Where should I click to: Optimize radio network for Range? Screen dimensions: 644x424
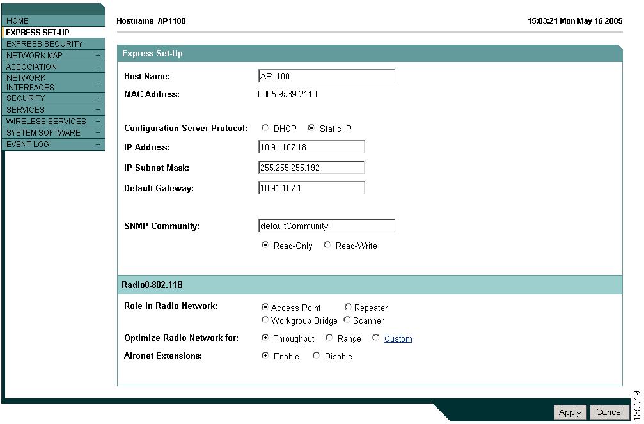pos(329,338)
